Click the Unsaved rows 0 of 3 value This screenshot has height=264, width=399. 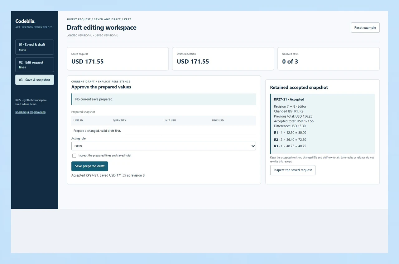tap(290, 61)
